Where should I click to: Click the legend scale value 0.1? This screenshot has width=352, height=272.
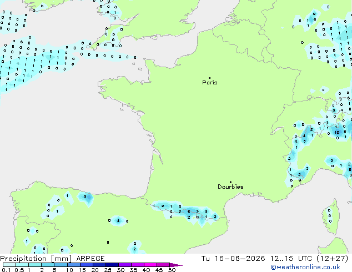6,270
